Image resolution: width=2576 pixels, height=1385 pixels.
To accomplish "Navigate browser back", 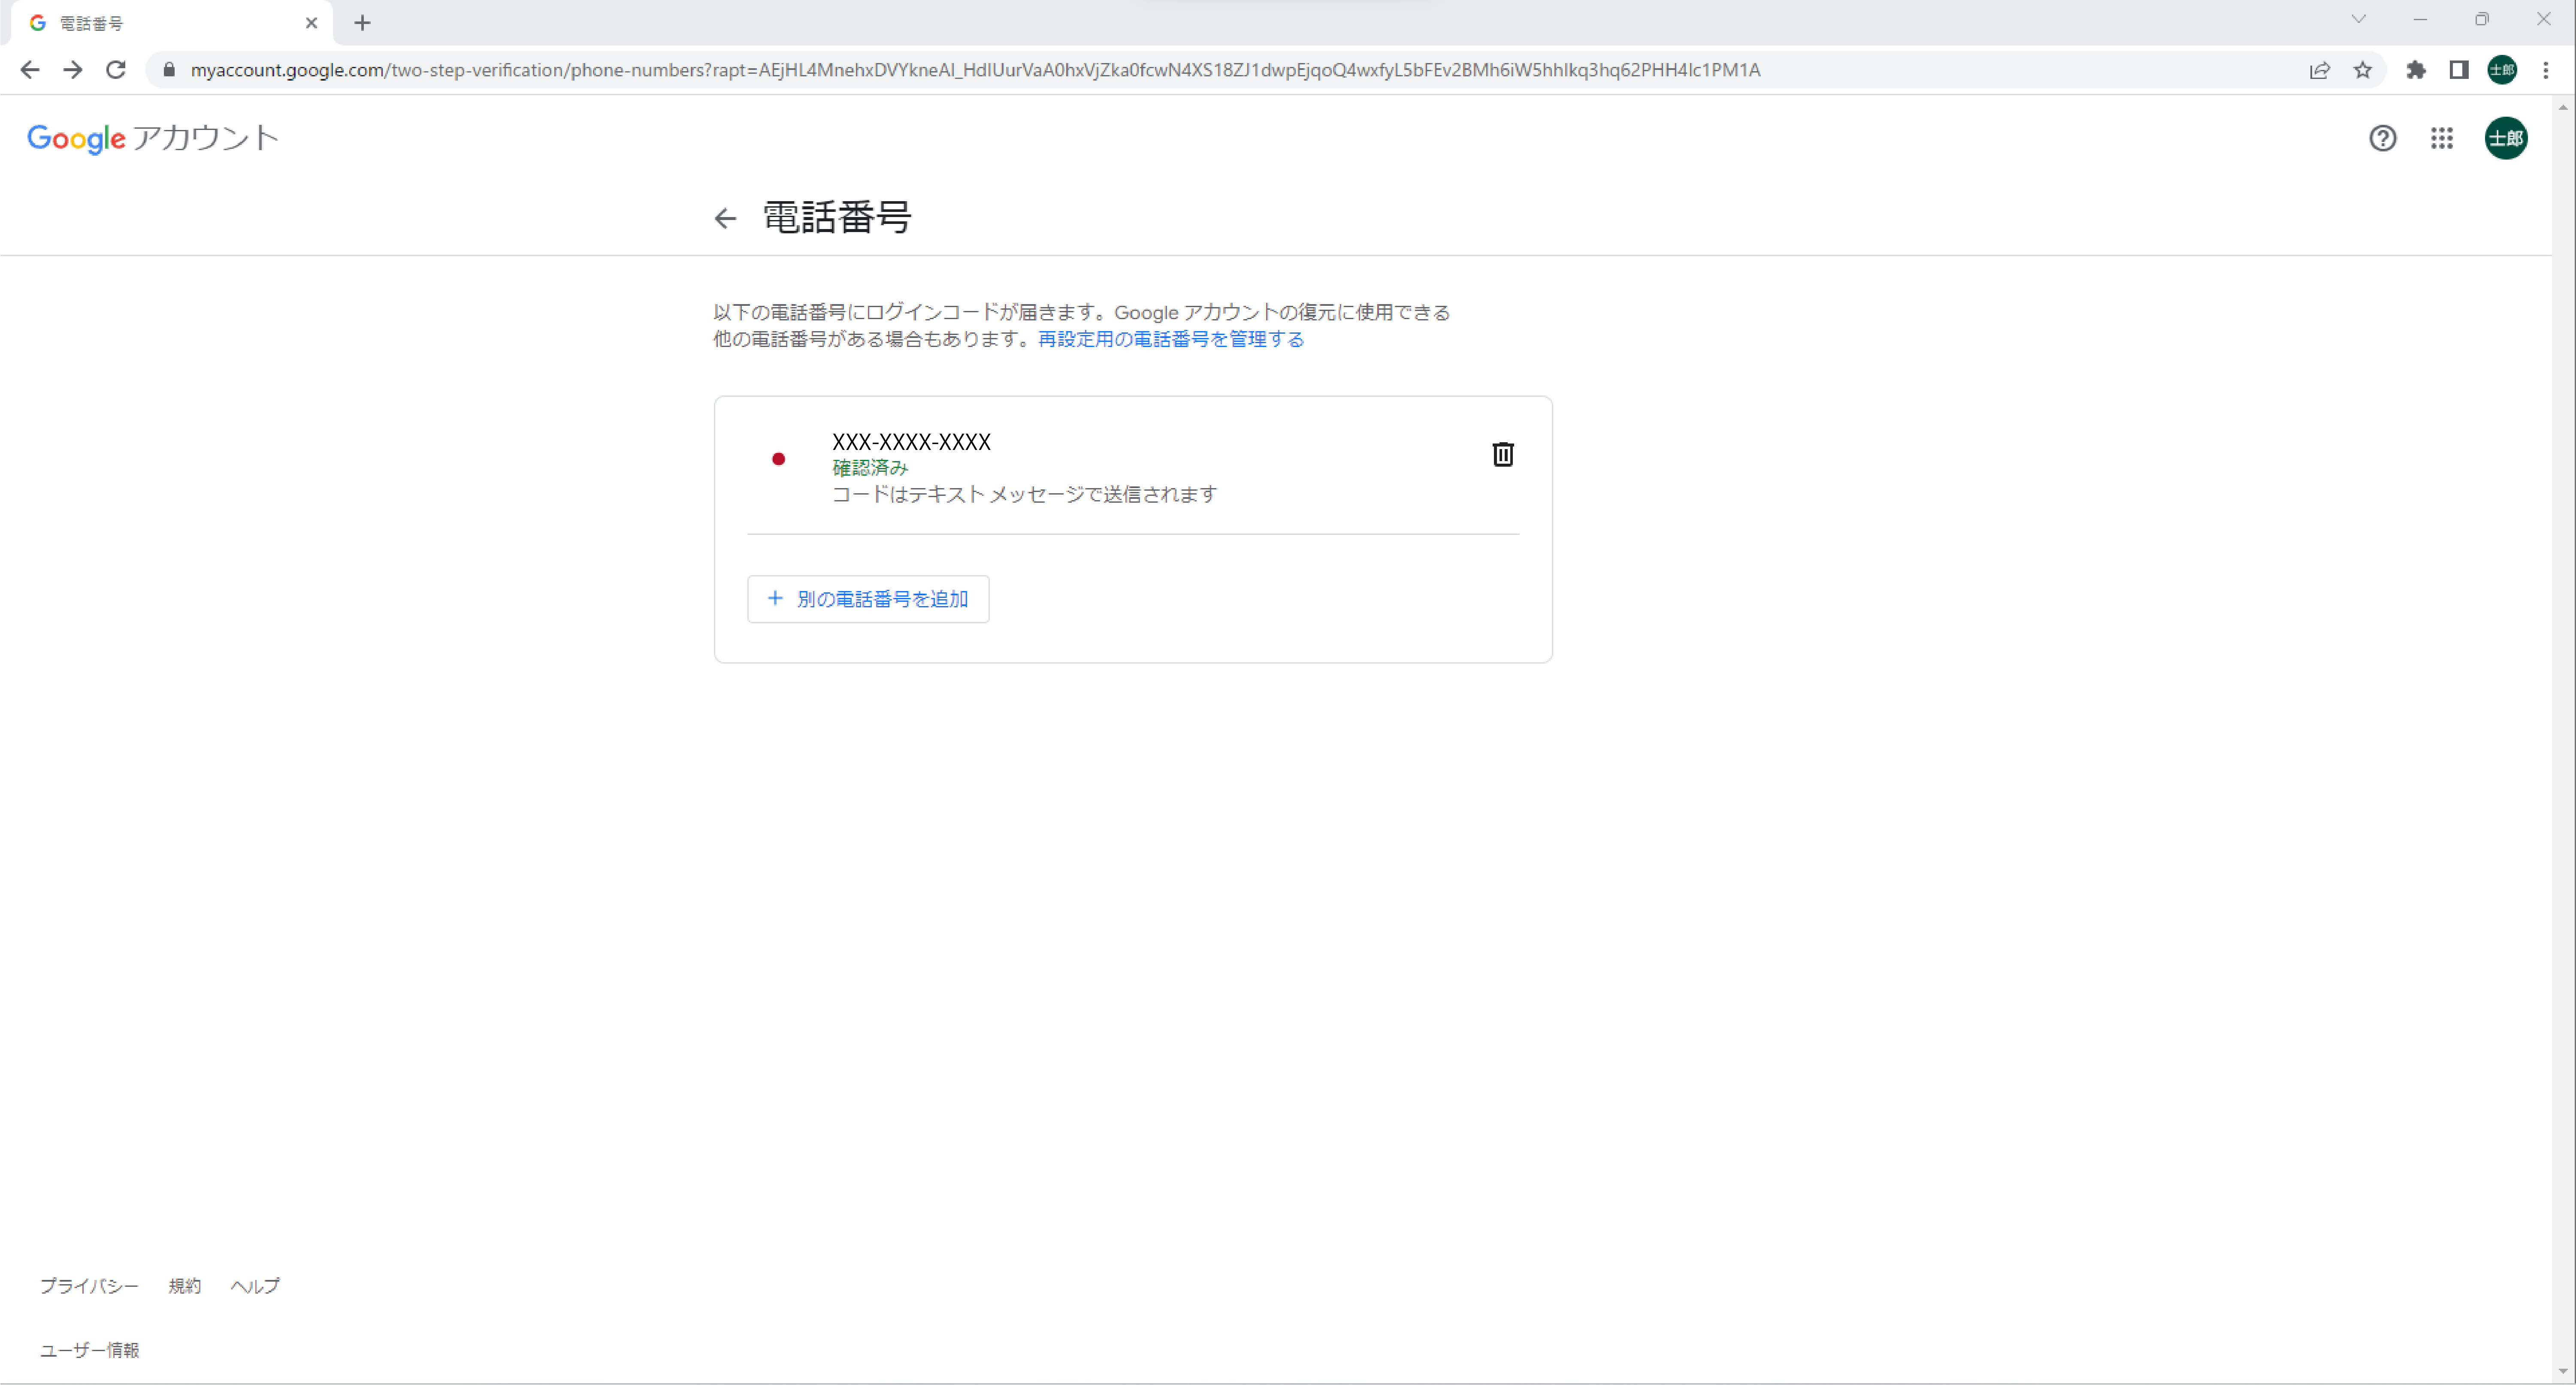I will (30, 70).
